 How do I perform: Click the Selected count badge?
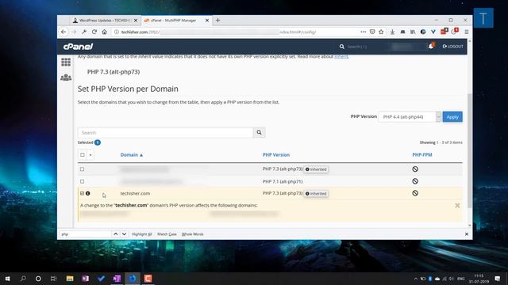pyautogui.click(x=98, y=142)
